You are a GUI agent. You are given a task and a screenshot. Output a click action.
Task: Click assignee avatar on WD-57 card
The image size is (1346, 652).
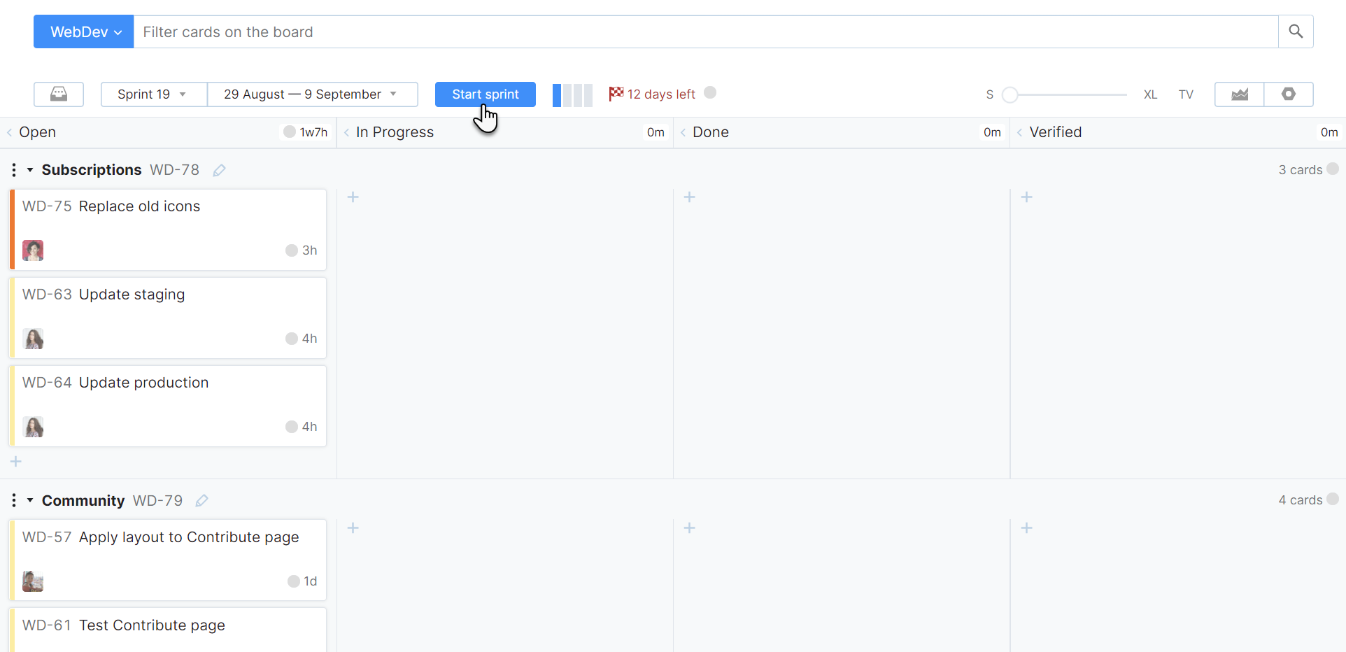tap(33, 581)
